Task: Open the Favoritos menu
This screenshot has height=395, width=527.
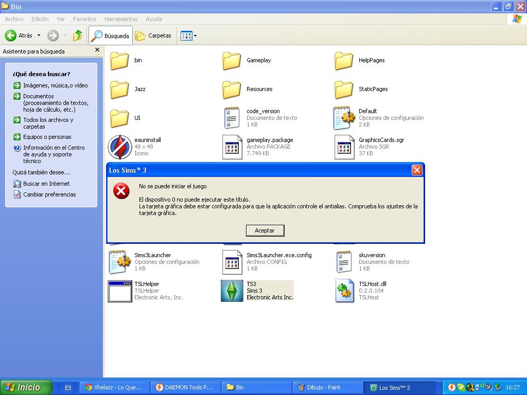Action: pos(85,19)
